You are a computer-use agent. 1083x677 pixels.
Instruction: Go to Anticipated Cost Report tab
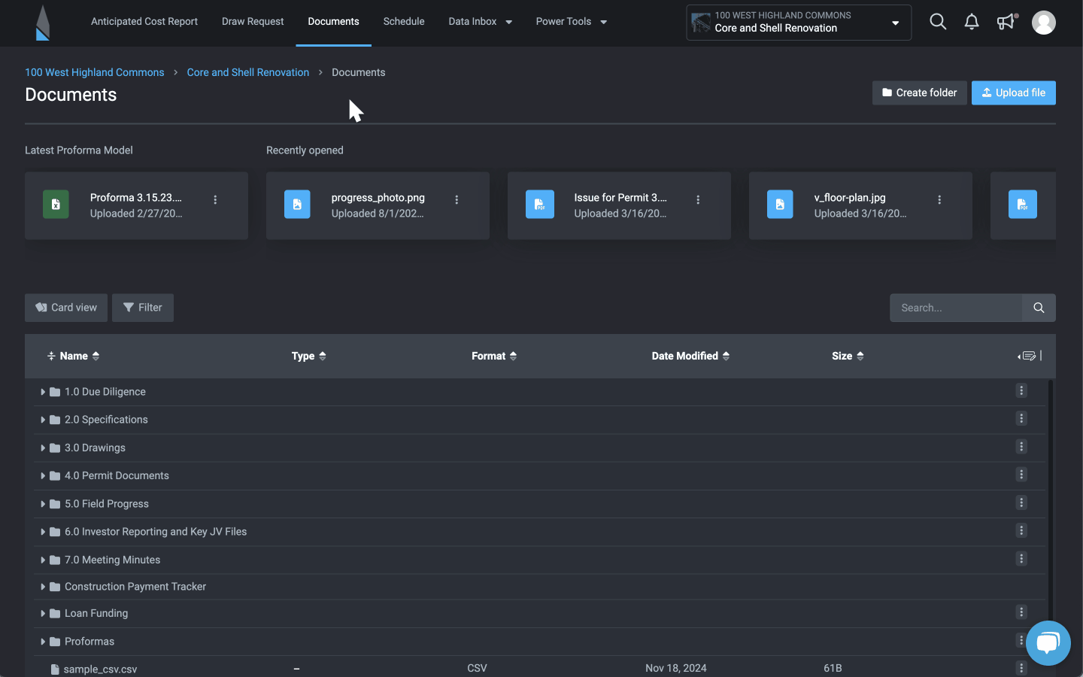click(x=144, y=22)
